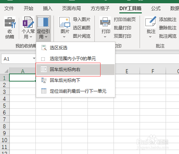The image size is (179, 154).
Task: Click the 定位引用 split-pane icon
Action: (43, 22)
